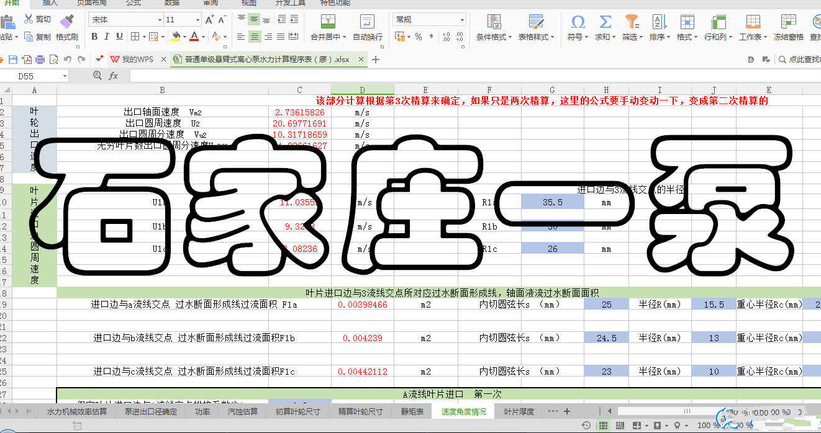The width and height of the screenshot is (821, 433).
Task: Toggle italic formatting
Action: pos(107,37)
